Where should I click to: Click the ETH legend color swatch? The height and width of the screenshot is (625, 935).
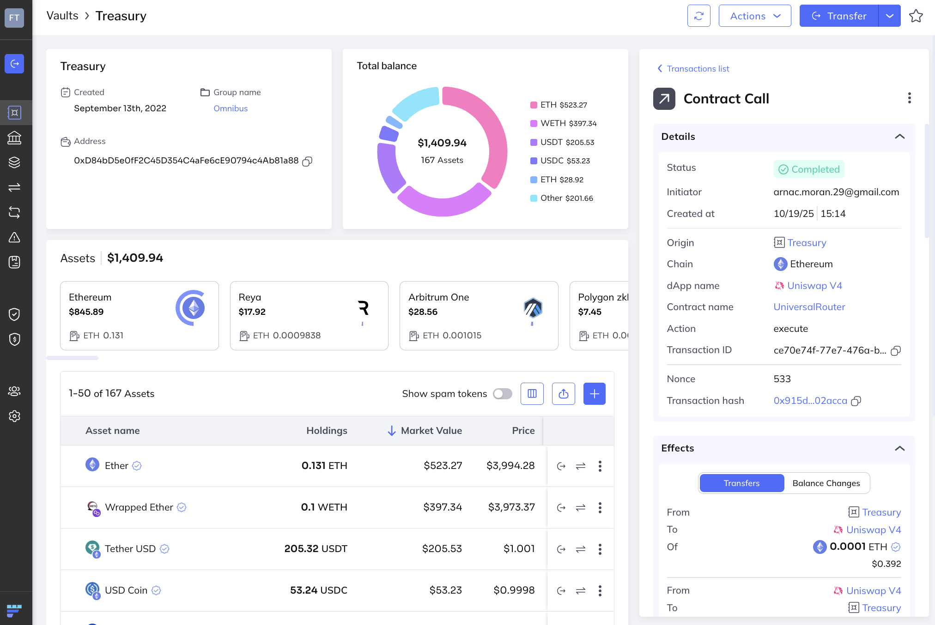coord(534,105)
